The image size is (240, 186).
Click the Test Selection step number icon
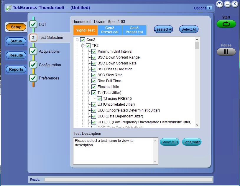(x=33, y=38)
